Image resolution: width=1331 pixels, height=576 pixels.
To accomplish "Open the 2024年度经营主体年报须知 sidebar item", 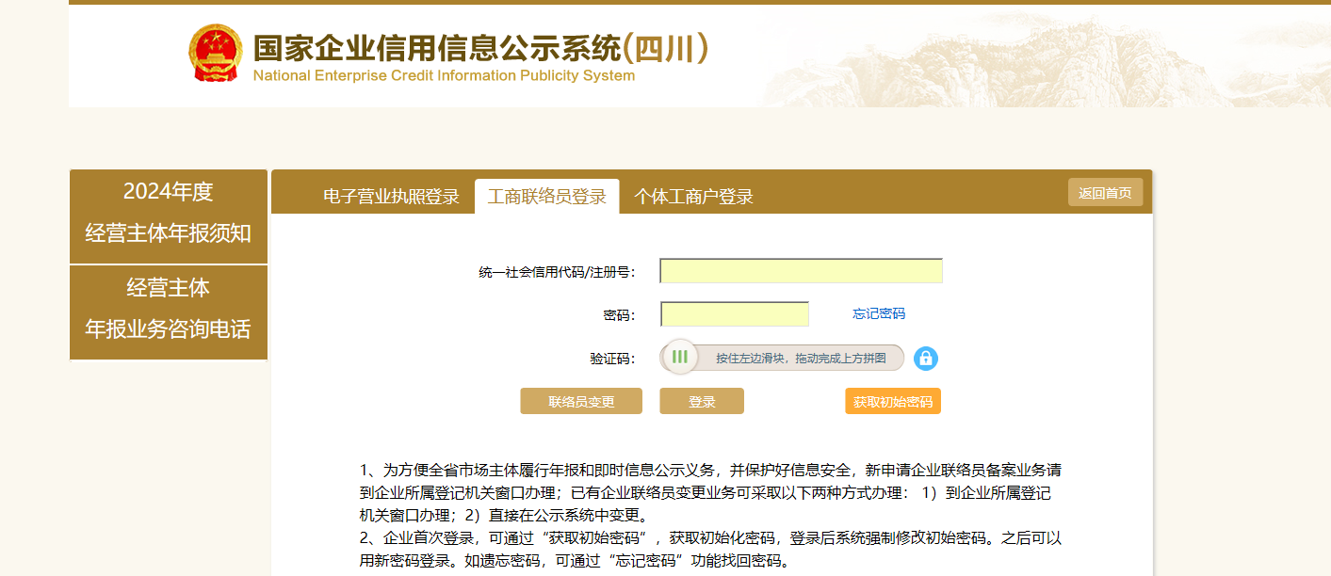I will point(169,213).
